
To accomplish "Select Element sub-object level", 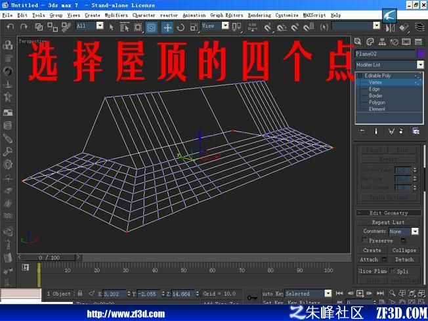I will coord(377,109).
